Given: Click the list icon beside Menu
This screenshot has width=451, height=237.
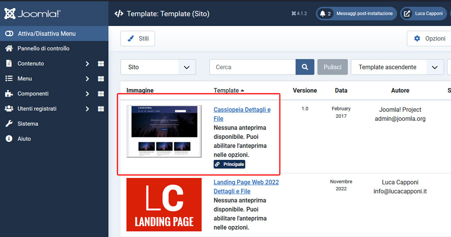Looking at the screenshot, I should pyautogui.click(x=9, y=78).
